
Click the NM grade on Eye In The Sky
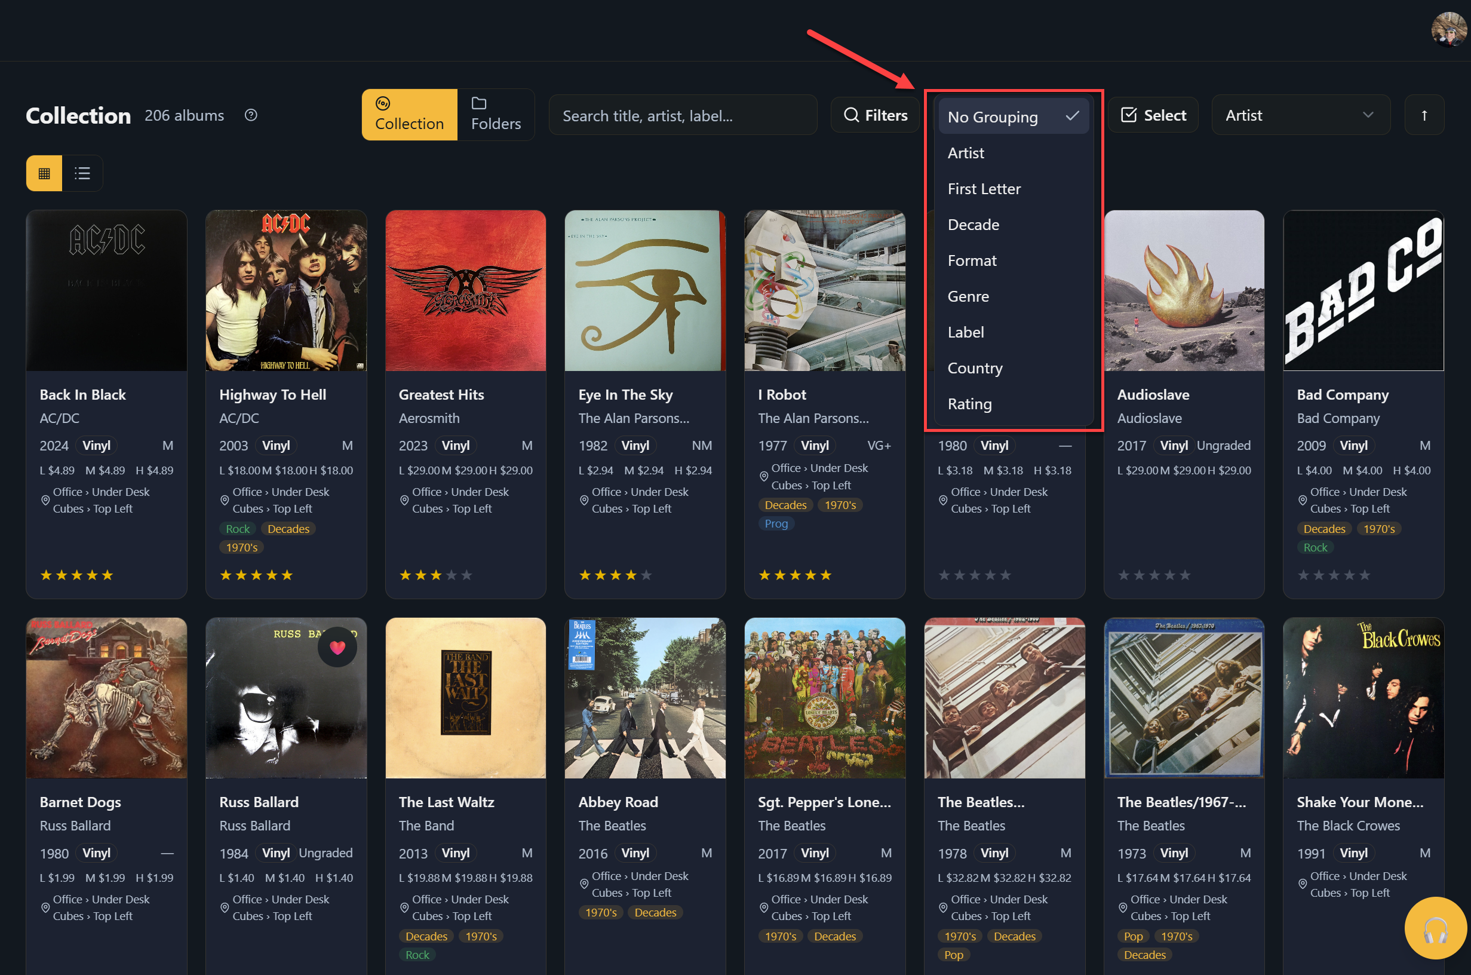pyautogui.click(x=702, y=445)
